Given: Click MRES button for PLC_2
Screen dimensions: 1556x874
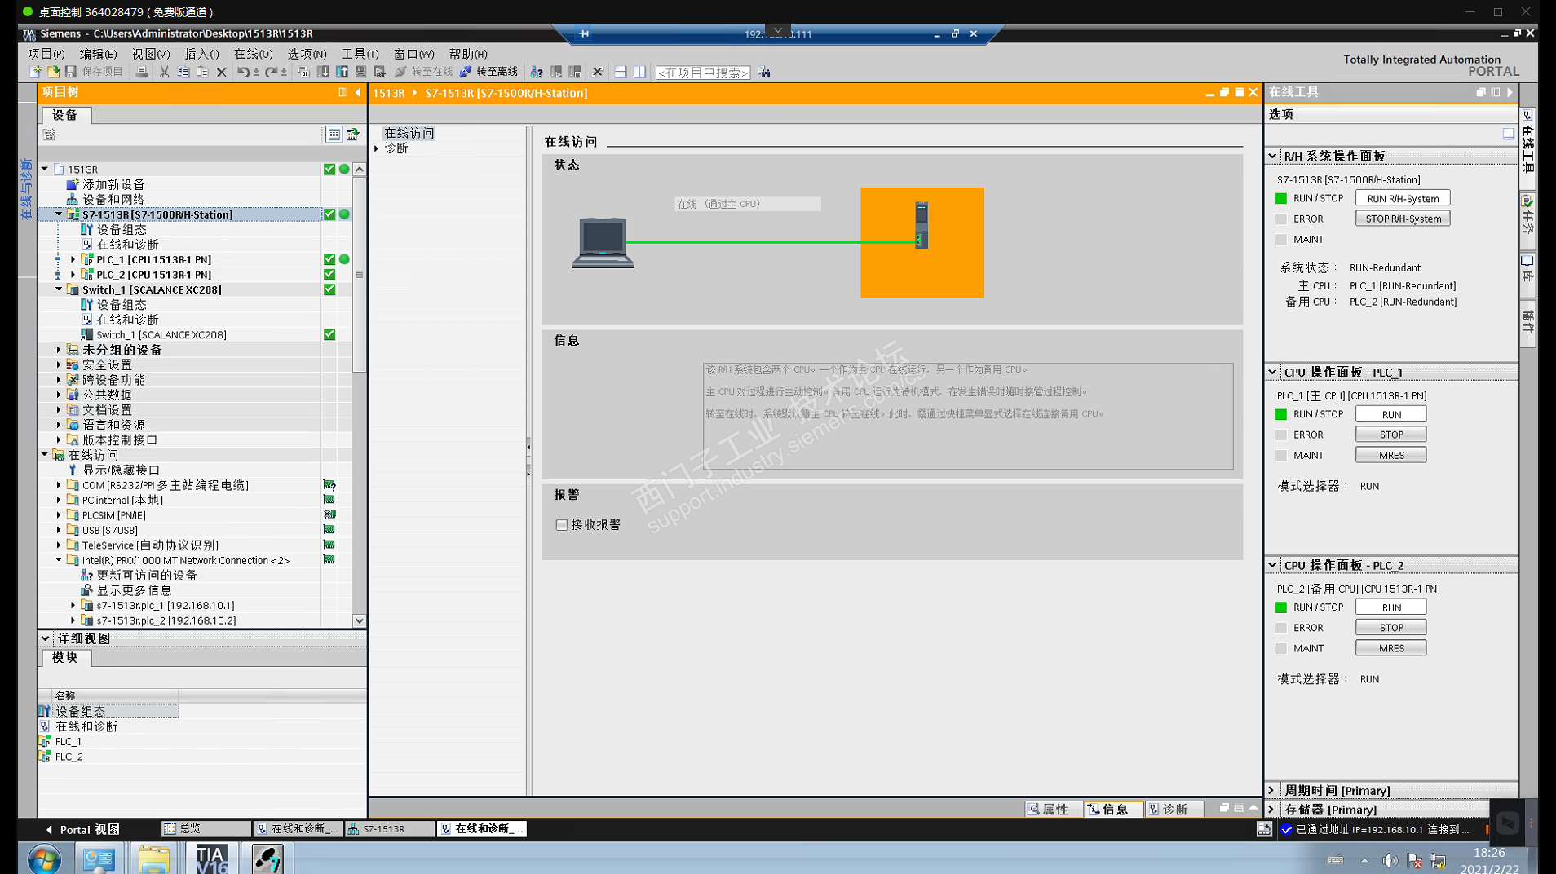Looking at the screenshot, I should click(1391, 648).
